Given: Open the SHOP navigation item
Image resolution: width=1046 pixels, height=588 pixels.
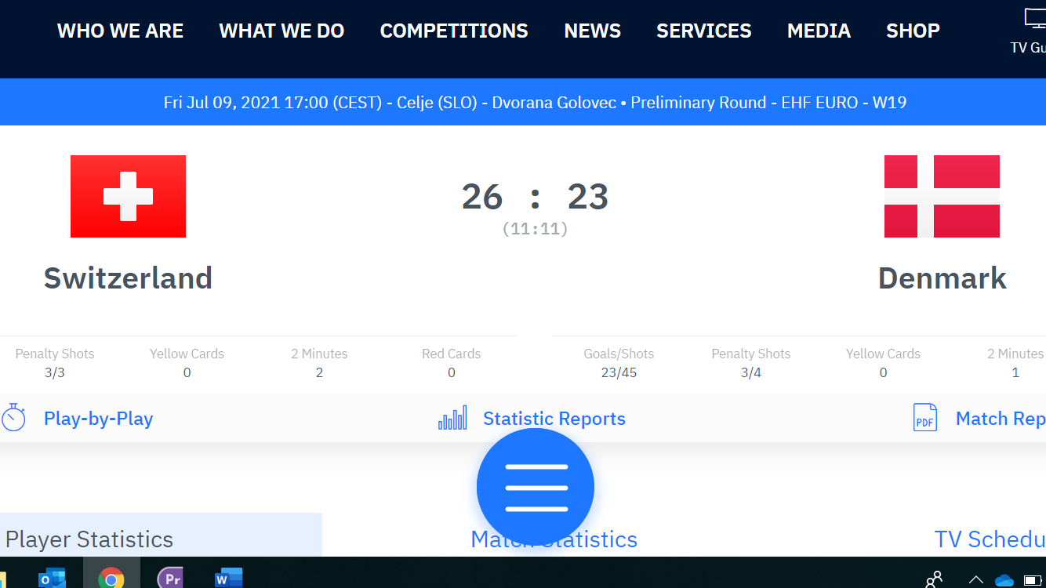Looking at the screenshot, I should (x=913, y=31).
